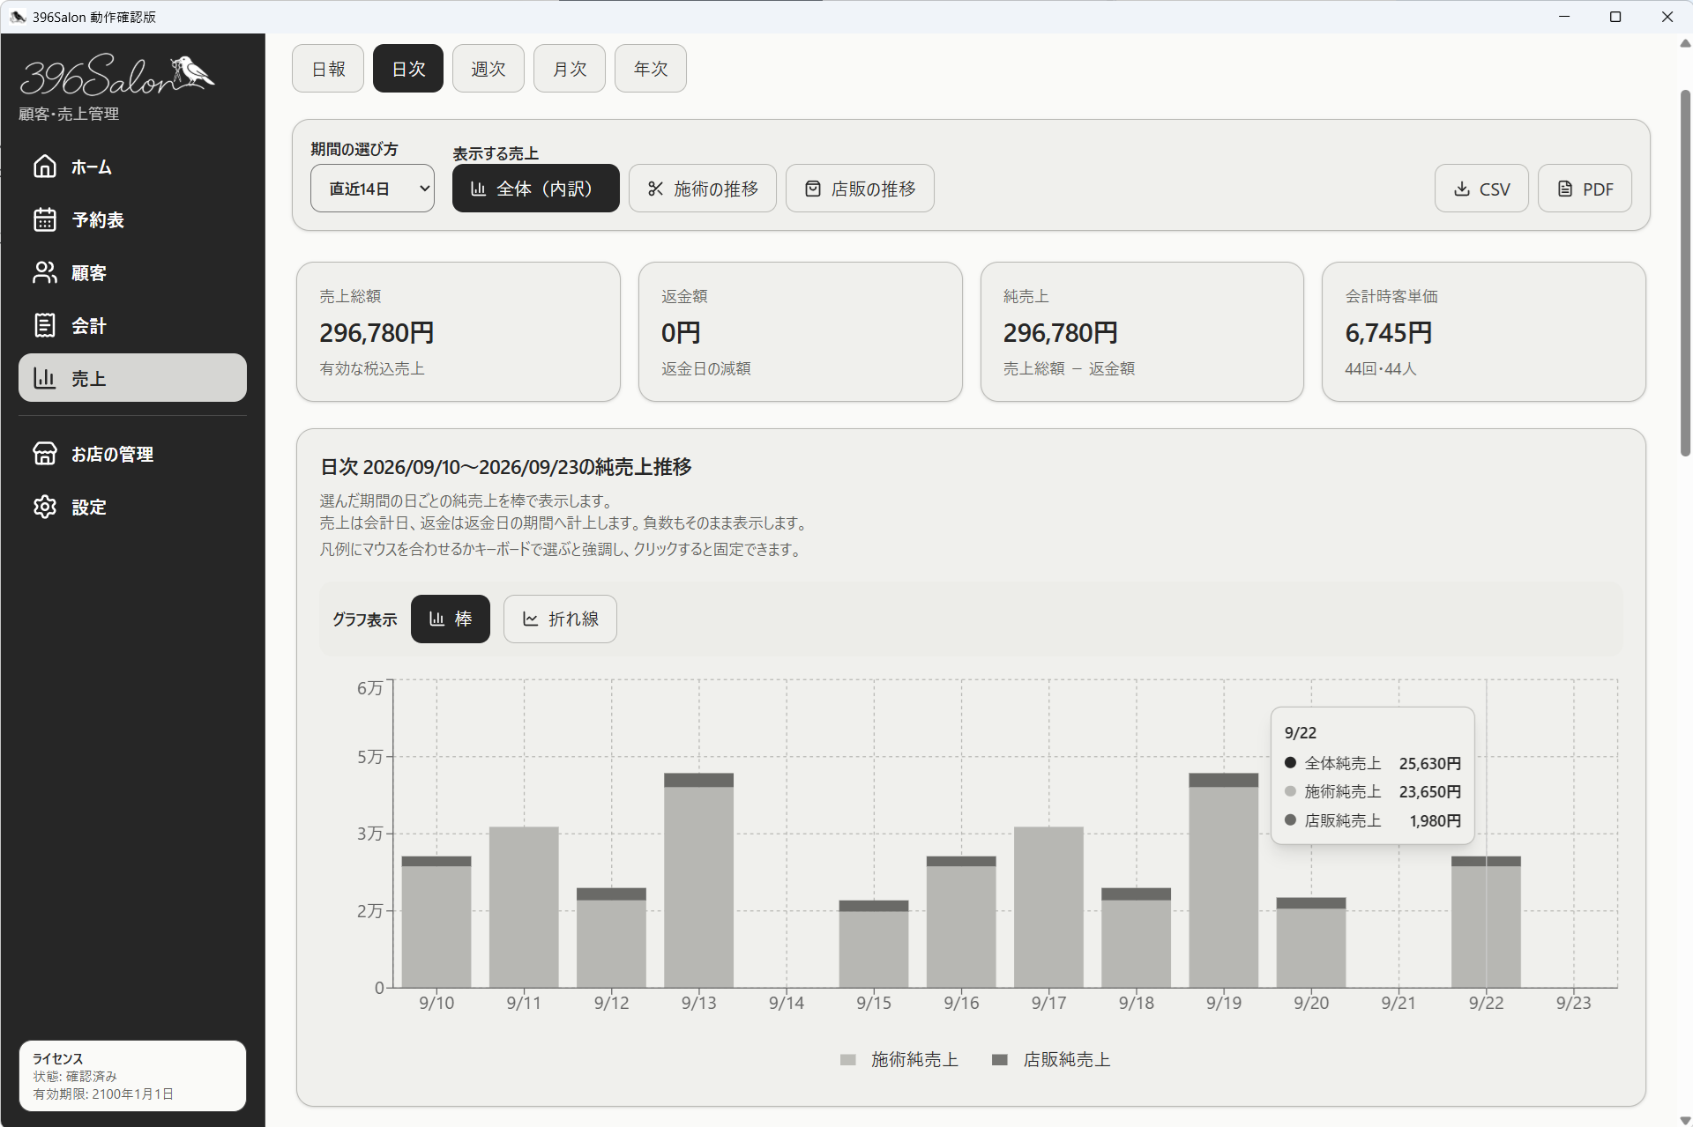Screen dimensions: 1693x1127
Task: Select the 日次 tab
Action: tap(408, 69)
